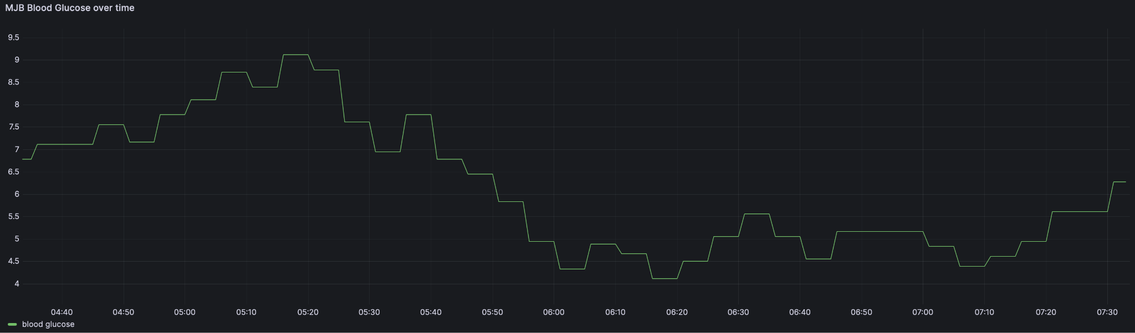
Task: Click the 06:20 time axis label
Action: pos(677,312)
